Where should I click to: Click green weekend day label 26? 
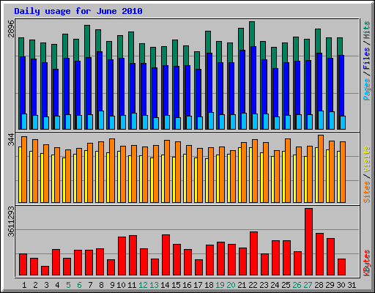coord(297,285)
